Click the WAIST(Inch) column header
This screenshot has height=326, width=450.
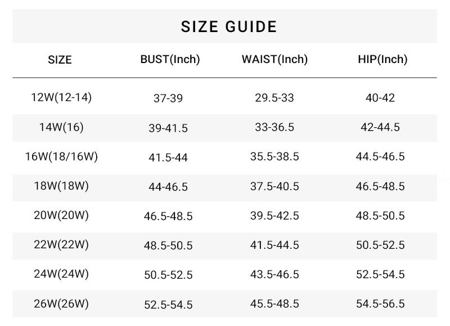[274, 59]
